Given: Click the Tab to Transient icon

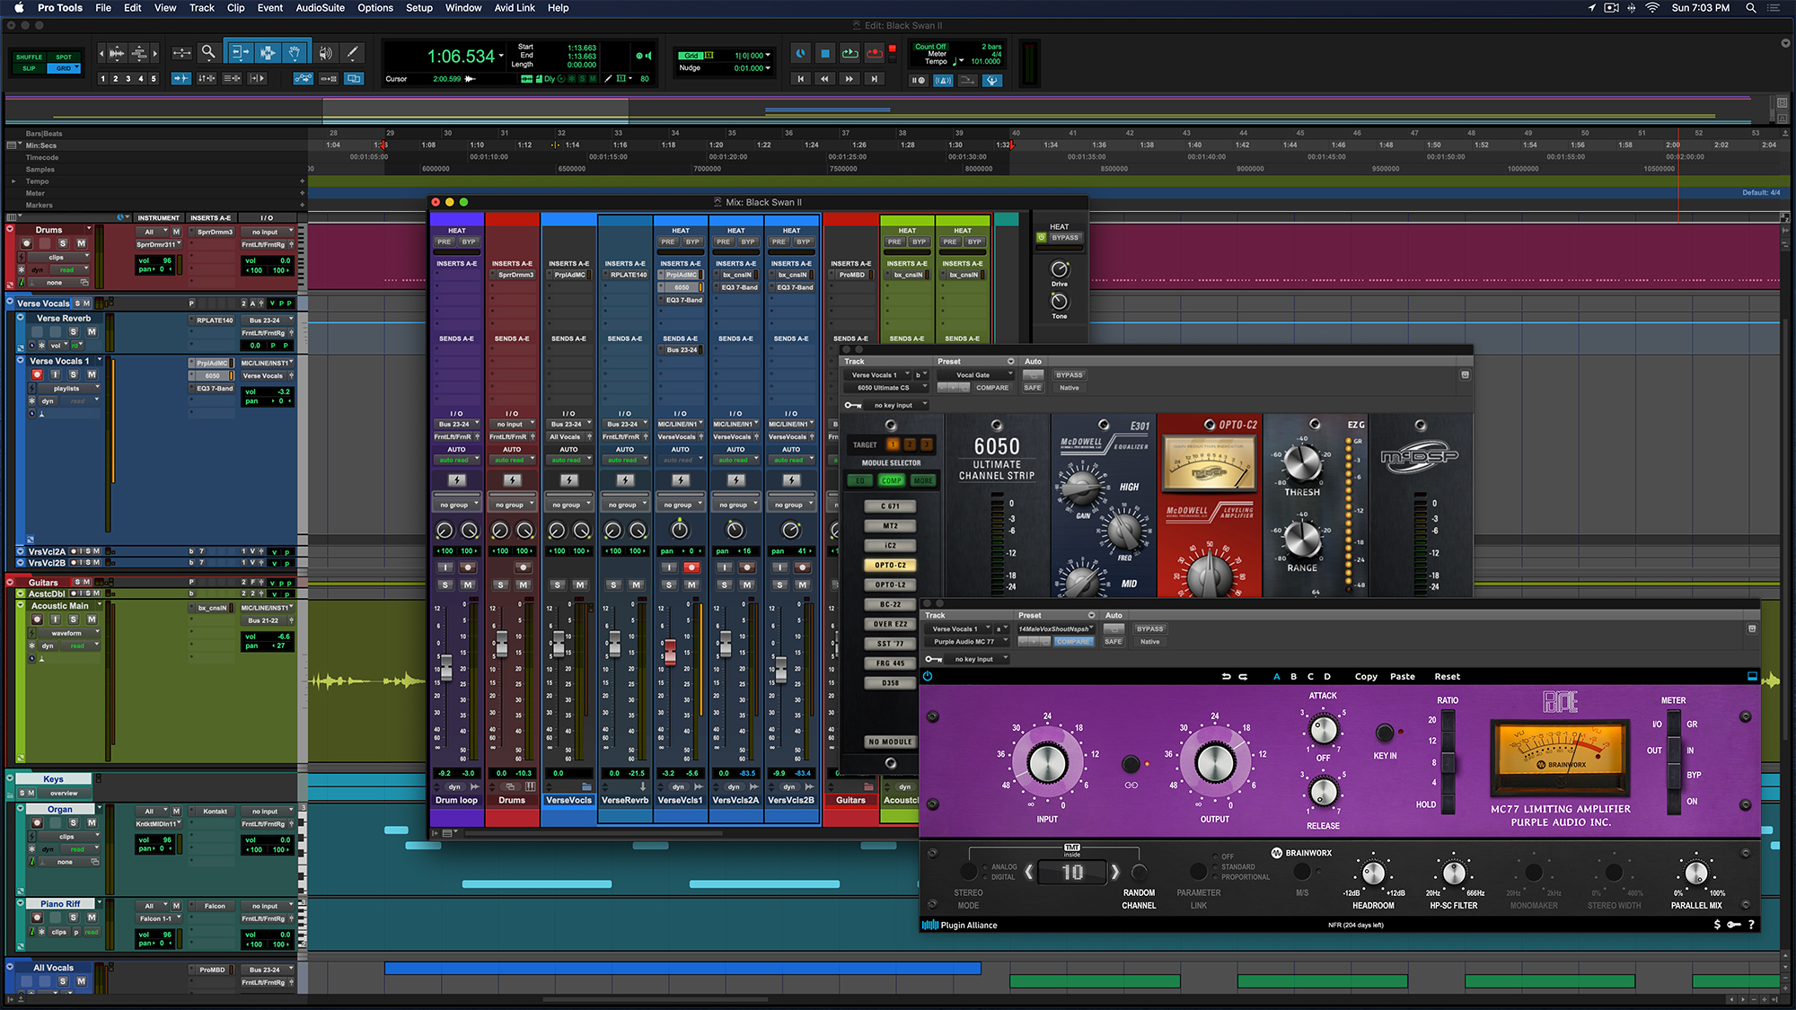Looking at the screenshot, I should [181, 78].
